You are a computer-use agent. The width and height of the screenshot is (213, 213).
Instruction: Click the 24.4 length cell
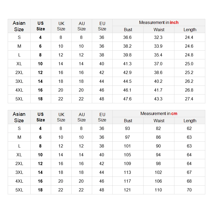pos(189,37)
